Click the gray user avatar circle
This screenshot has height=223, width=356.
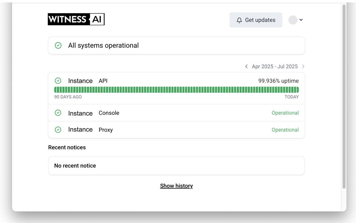pyautogui.click(x=293, y=20)
